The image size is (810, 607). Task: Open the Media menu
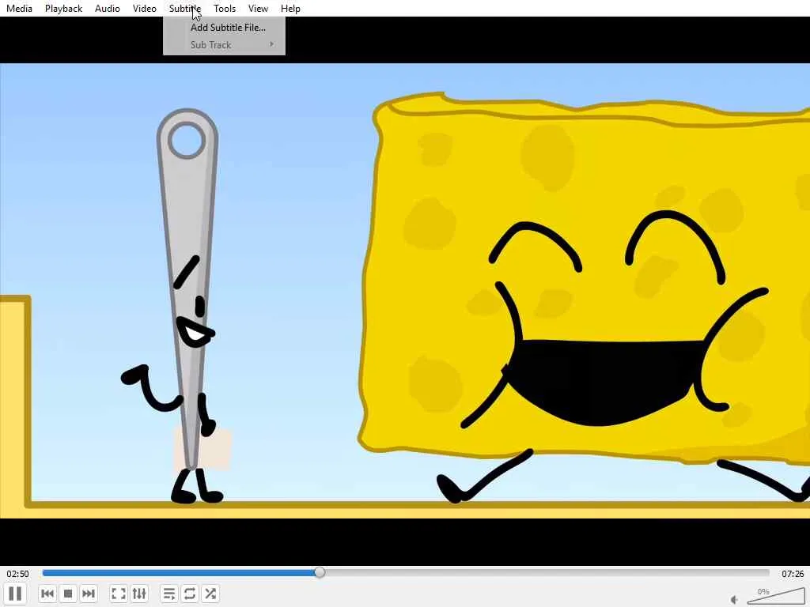coord(19,8)
